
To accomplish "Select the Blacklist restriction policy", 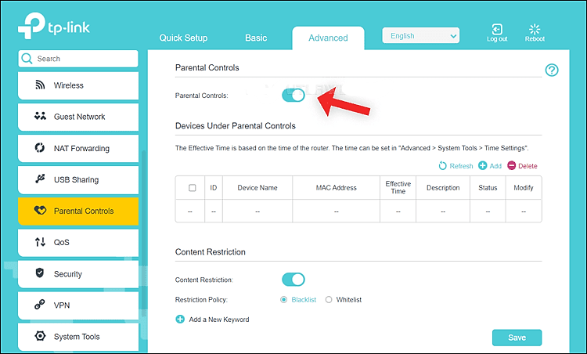I will click(x=284, y=300).
